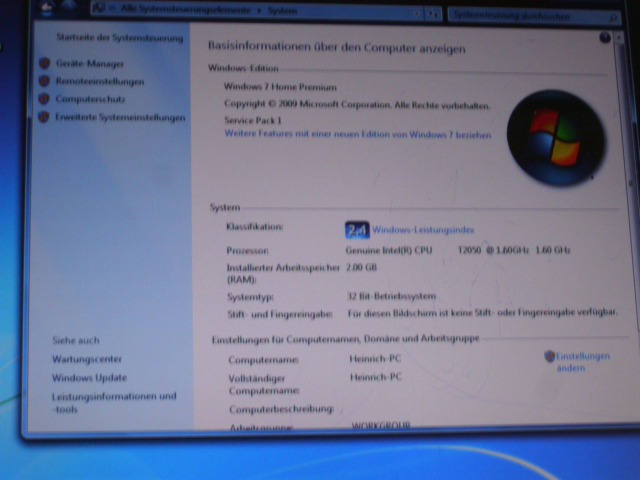Open address bar history dropdown arrow

(417, 14)
